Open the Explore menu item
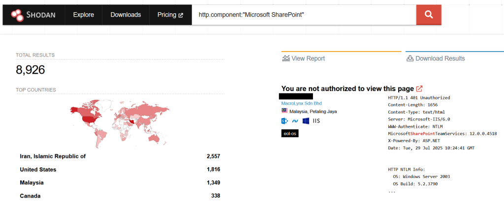The image size is (504, 203). tap(84, 15)
